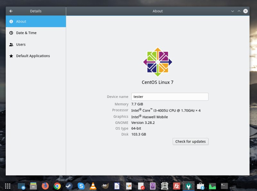Image resolution: width=257 pixels, height=191 pixels.
Task: Click the 'About' header bar title
Action: (158, 11)
